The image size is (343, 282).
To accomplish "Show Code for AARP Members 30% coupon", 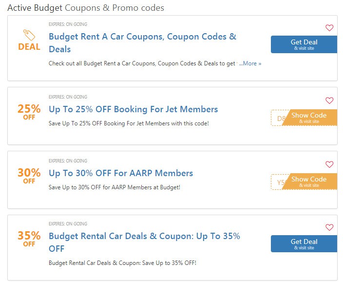I will (x=309, y=181).
